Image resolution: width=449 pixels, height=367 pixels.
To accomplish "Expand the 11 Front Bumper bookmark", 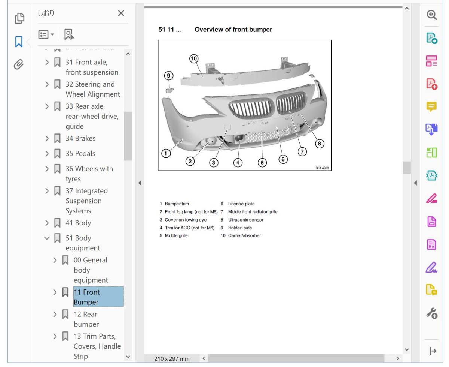I will (x=55, y=292).
